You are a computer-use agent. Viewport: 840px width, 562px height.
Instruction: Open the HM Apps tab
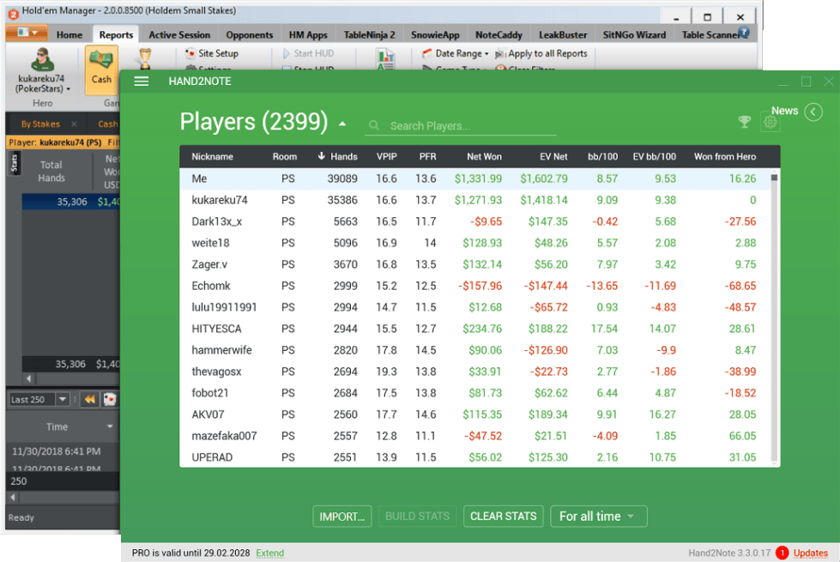(x=308, y=35)
